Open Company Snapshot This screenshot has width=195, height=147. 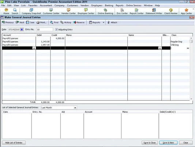(31, 11)
